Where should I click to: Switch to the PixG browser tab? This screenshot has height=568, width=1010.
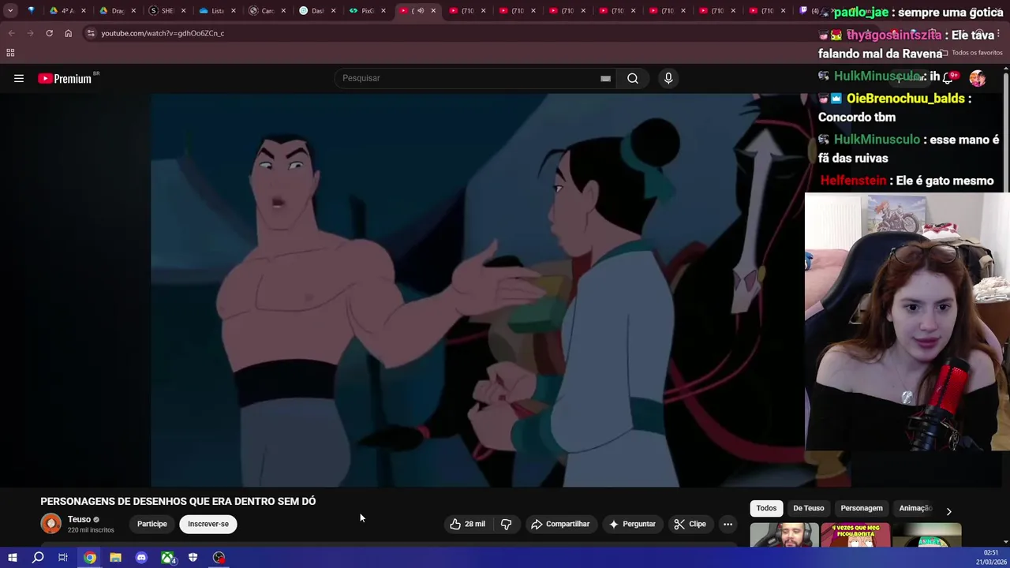pos(367,11)
